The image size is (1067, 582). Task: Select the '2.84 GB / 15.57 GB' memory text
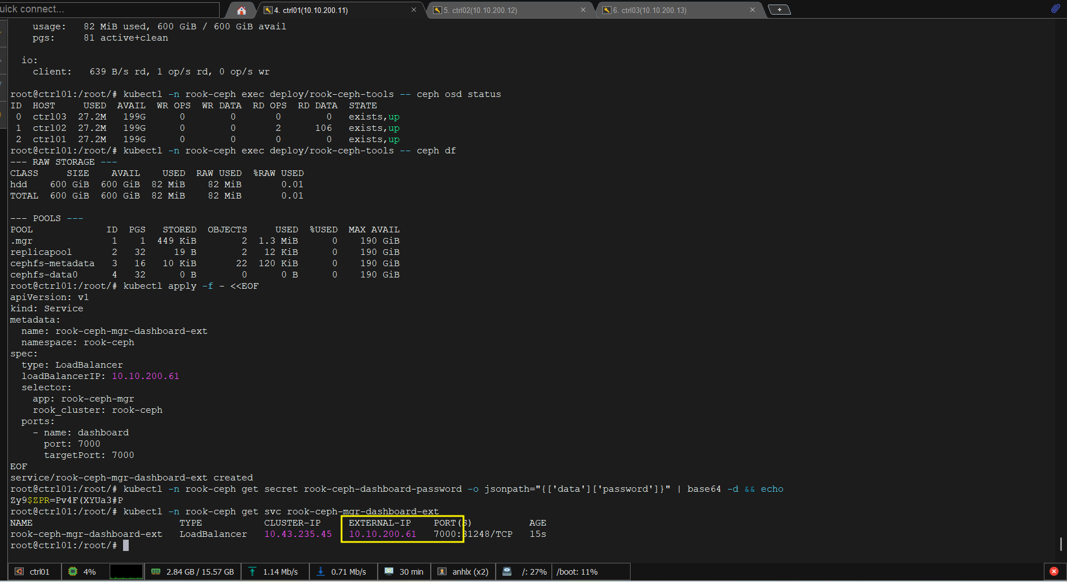(200, 572)
